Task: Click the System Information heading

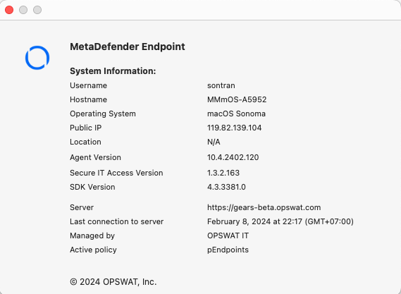Action: point(113,71)
